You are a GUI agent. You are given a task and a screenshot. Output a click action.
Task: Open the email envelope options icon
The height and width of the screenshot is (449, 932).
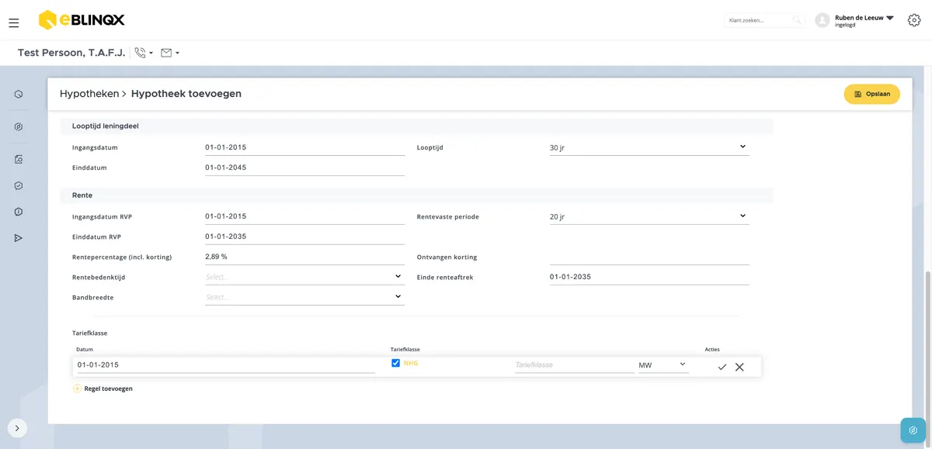coord(166,53)
